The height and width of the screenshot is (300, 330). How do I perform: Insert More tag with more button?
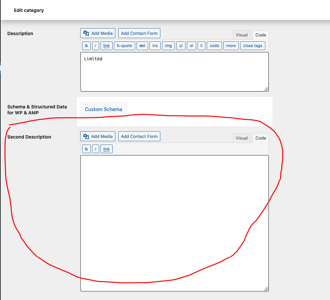coord(231,46)
